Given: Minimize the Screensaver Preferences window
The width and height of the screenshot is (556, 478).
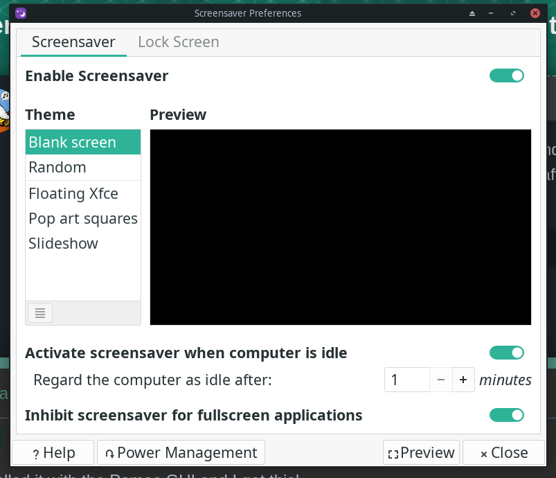Looking at the screenshot, I should coord(492,13).
